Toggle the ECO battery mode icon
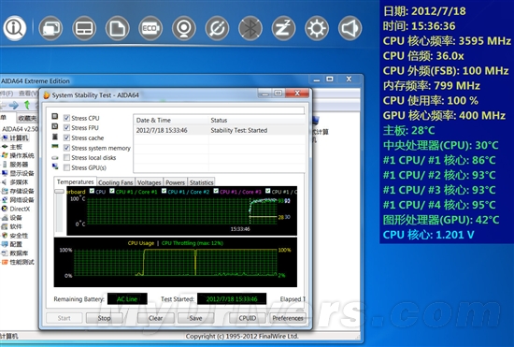This screenshot has height=347, width=514. pos(150,28)
